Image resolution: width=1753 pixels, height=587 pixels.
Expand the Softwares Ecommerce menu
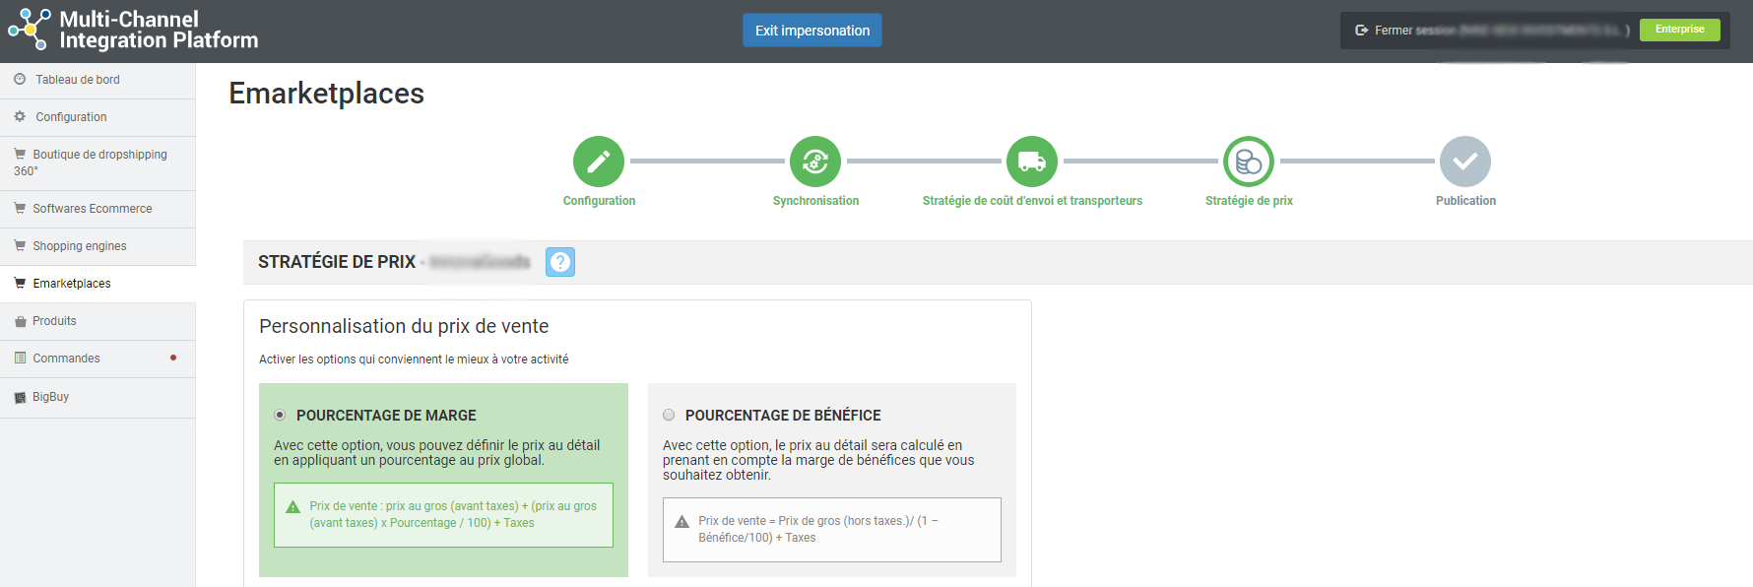(93, 209)
